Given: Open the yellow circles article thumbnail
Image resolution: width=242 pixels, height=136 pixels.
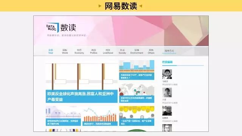Looking at the screenshot, I should coord(137,116).
